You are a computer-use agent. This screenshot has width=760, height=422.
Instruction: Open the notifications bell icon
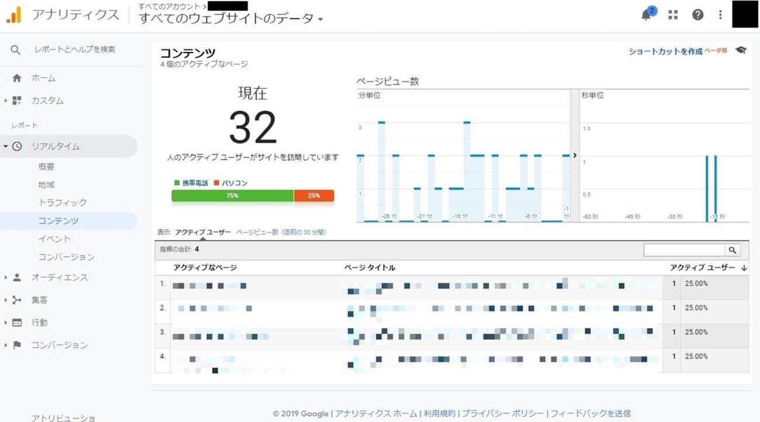coord(647,15)
